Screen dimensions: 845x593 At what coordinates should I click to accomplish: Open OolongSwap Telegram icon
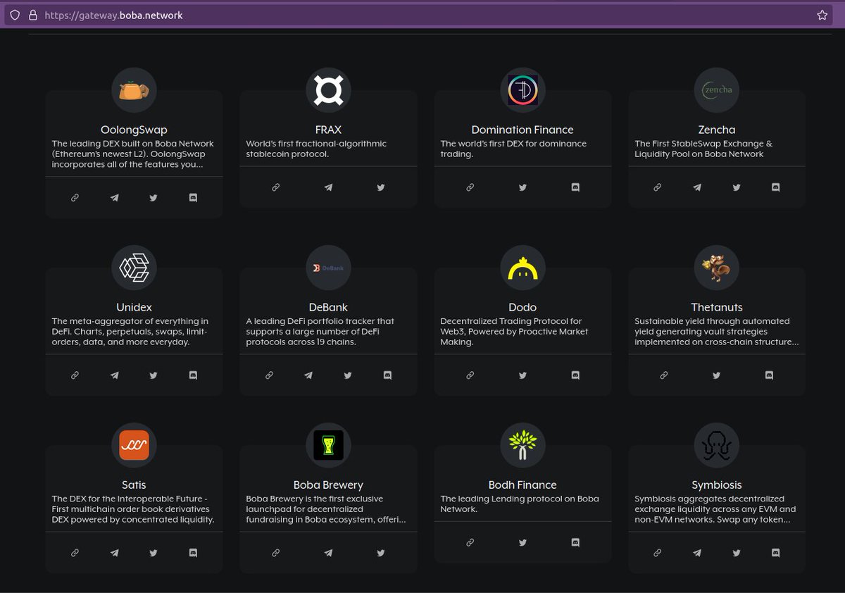point(114,198)
